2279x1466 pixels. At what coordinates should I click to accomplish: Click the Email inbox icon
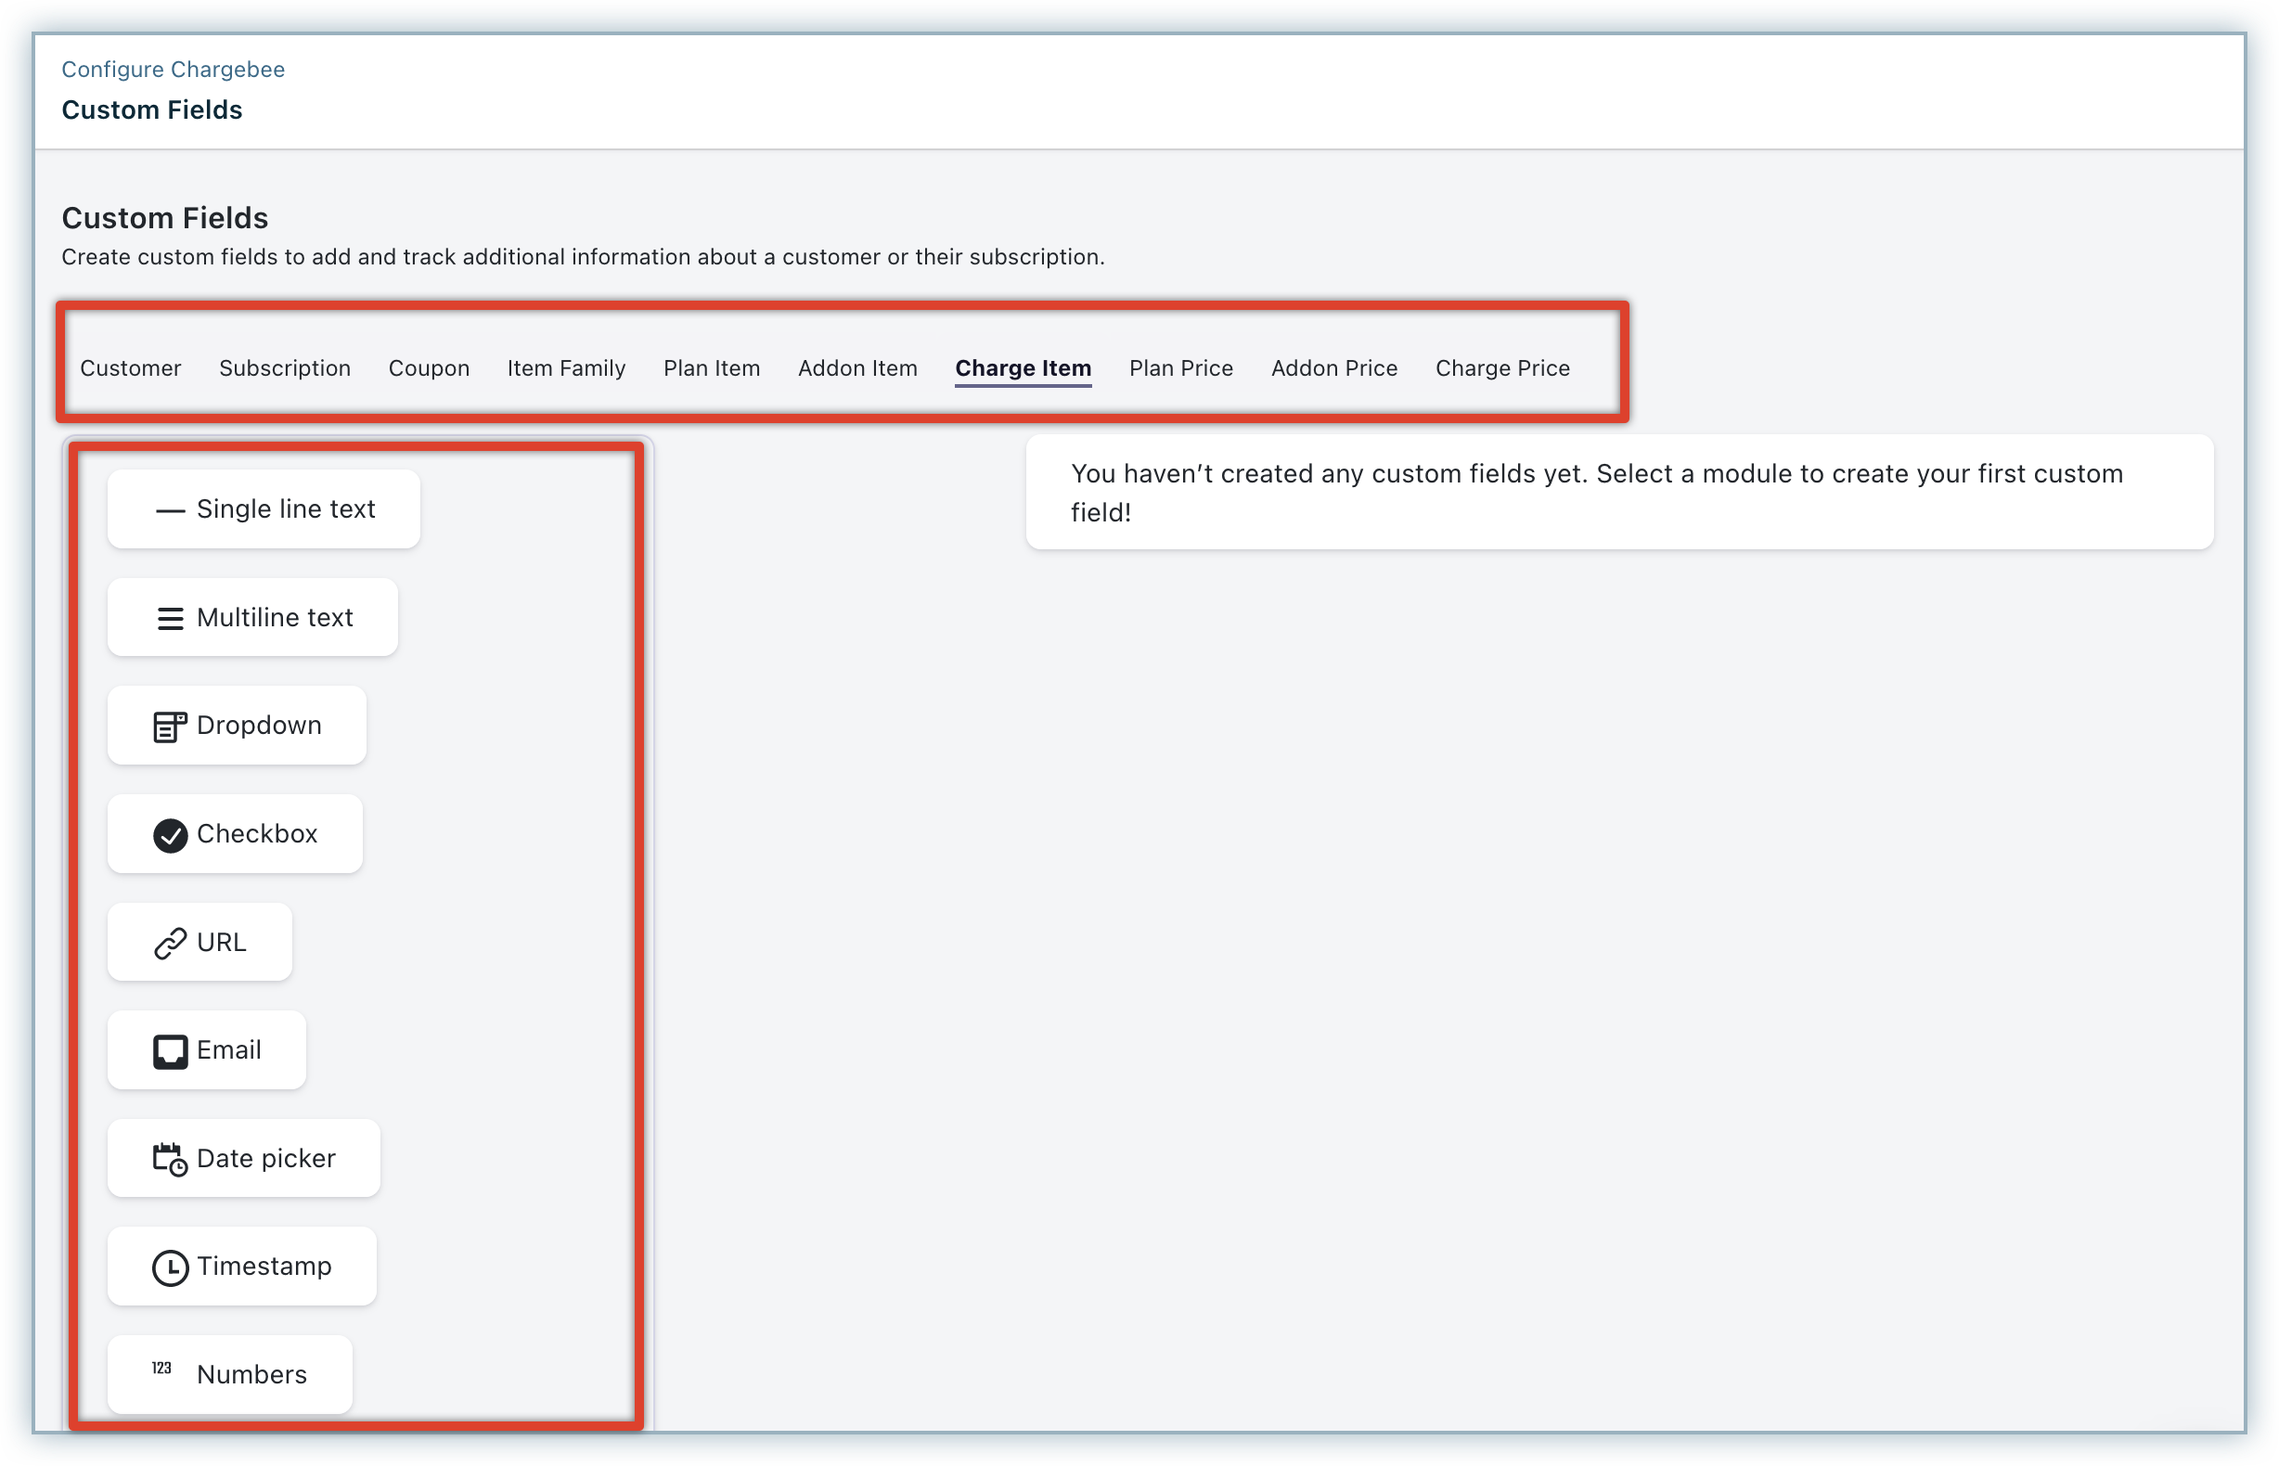[170, 1052]
